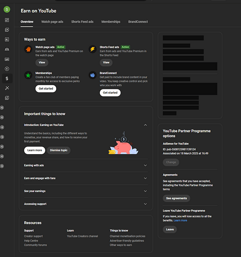The image size is (241, 257).
Task: Click the Leave button
Action: tap(170, 229)
